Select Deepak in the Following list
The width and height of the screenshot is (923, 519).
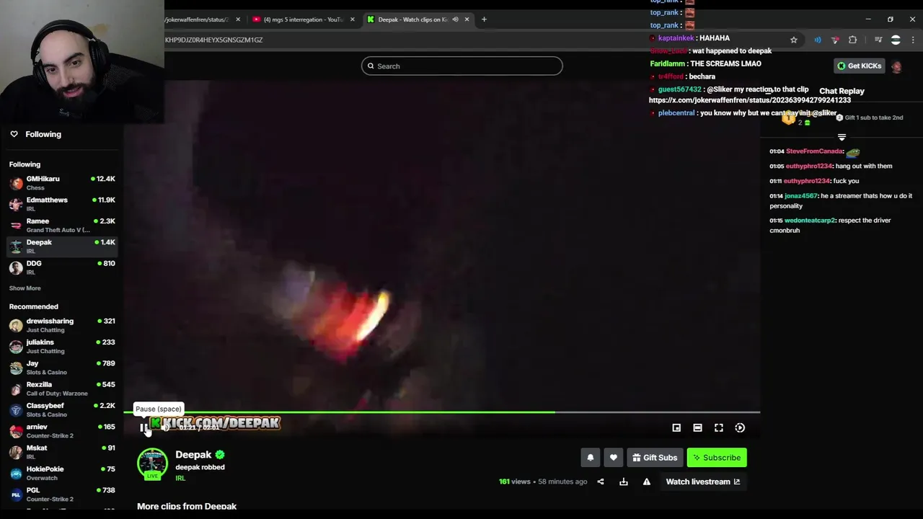[x=62, y=246]
